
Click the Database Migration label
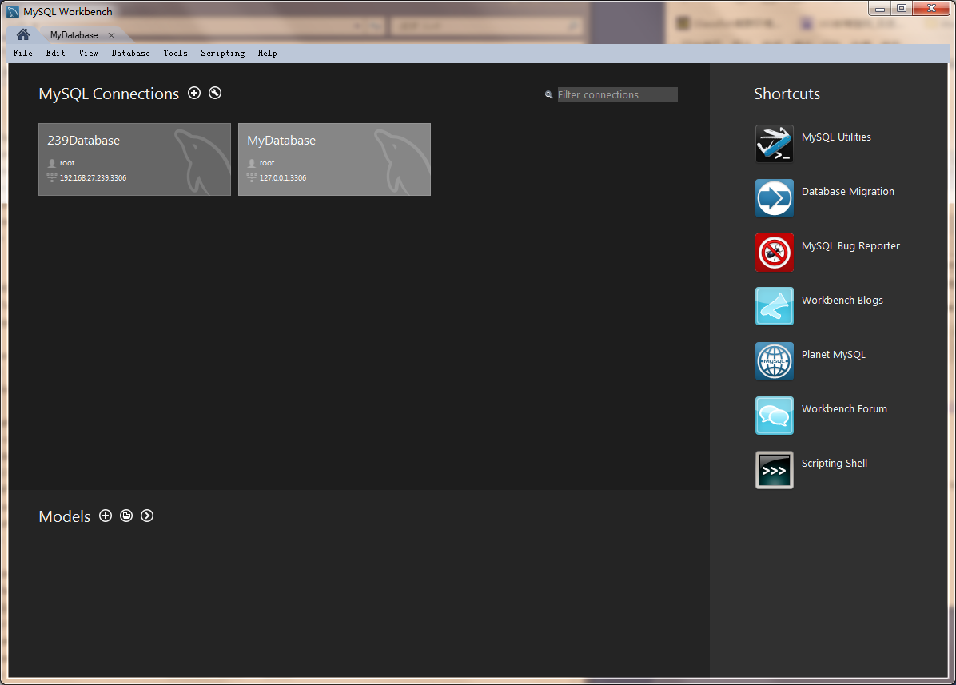click(847, 191)
